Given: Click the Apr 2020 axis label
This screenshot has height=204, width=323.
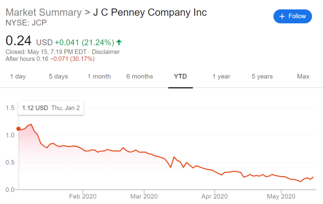Looking at the screenshot, I should click(215, 196).
